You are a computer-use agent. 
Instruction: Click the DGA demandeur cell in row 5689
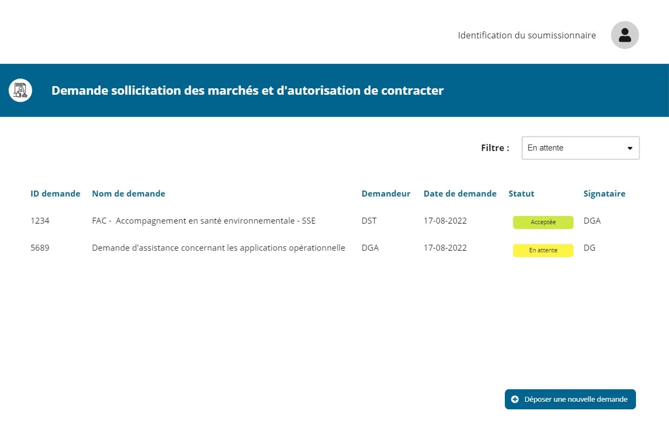[x=370, y=248]
